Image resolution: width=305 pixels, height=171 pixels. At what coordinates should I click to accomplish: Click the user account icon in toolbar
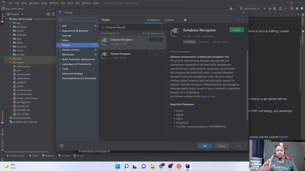(x=232, y=9)
